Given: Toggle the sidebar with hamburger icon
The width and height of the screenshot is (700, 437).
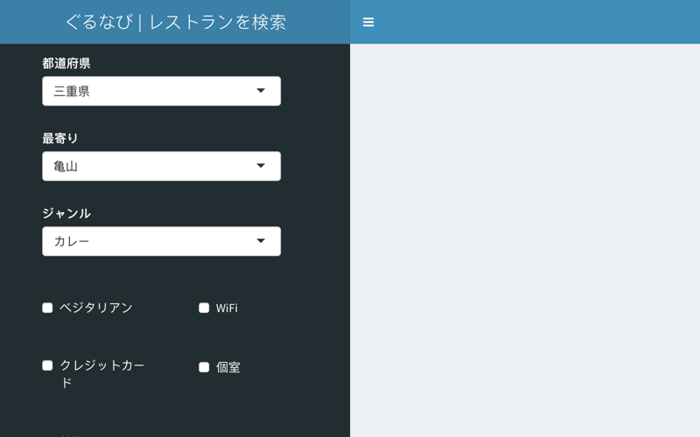Looking at the screenshot, I should pos(368,22).
